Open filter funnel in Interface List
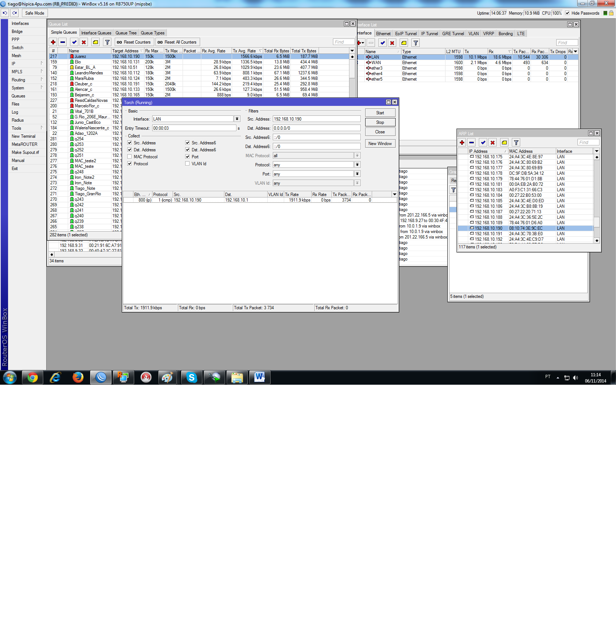Viewport: 616px width, 617px height. [416, 43]
